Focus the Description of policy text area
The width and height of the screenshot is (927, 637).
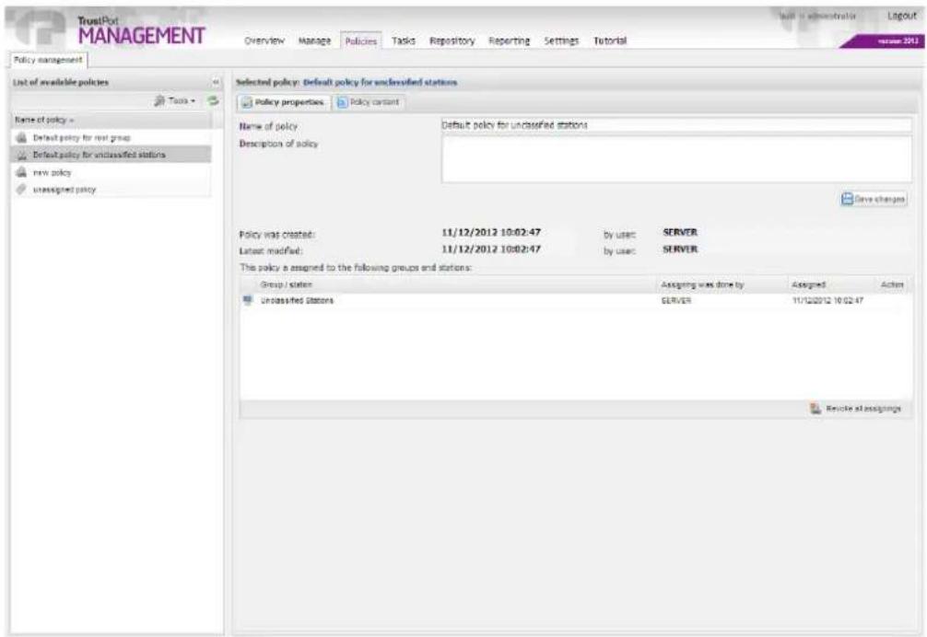676,159
